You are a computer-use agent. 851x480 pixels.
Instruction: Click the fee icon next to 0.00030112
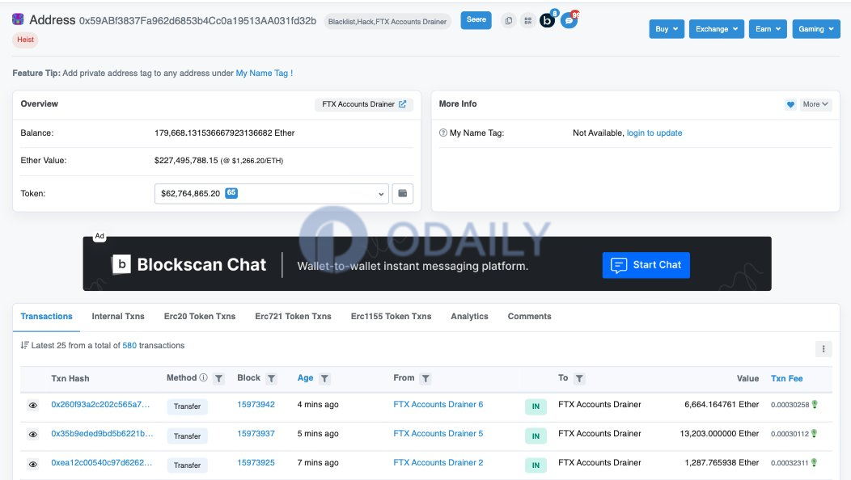pos(814,433)
